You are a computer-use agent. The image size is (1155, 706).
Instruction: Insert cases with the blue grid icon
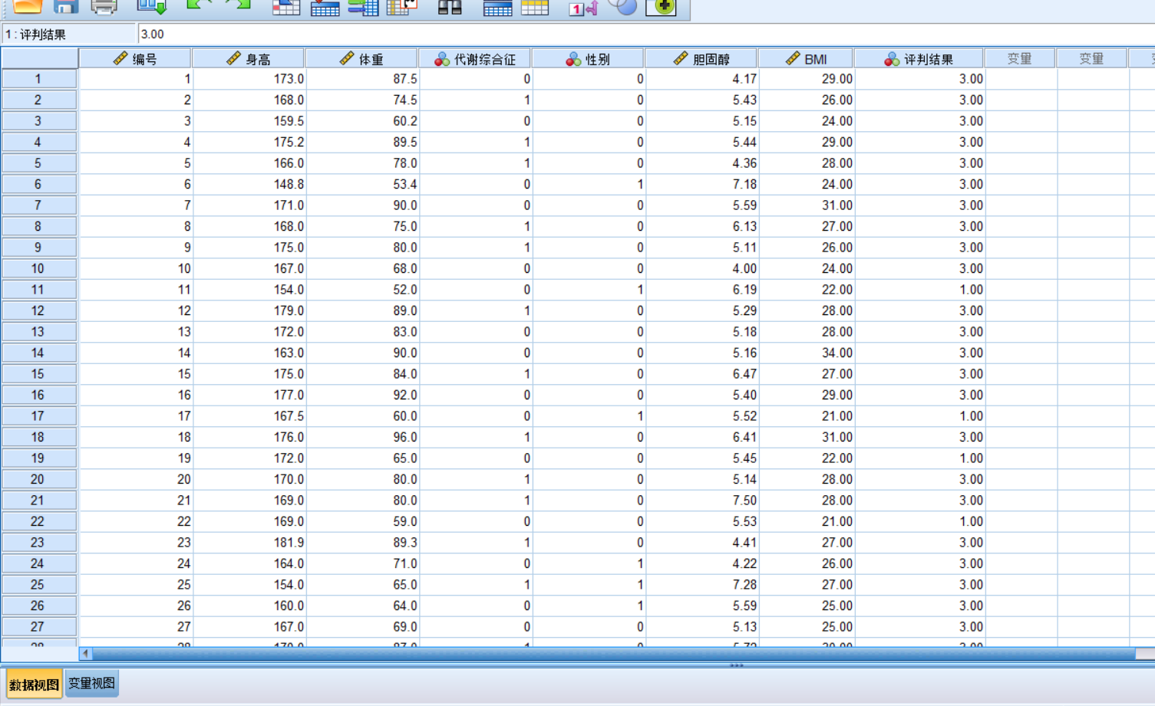coord(497,8)
